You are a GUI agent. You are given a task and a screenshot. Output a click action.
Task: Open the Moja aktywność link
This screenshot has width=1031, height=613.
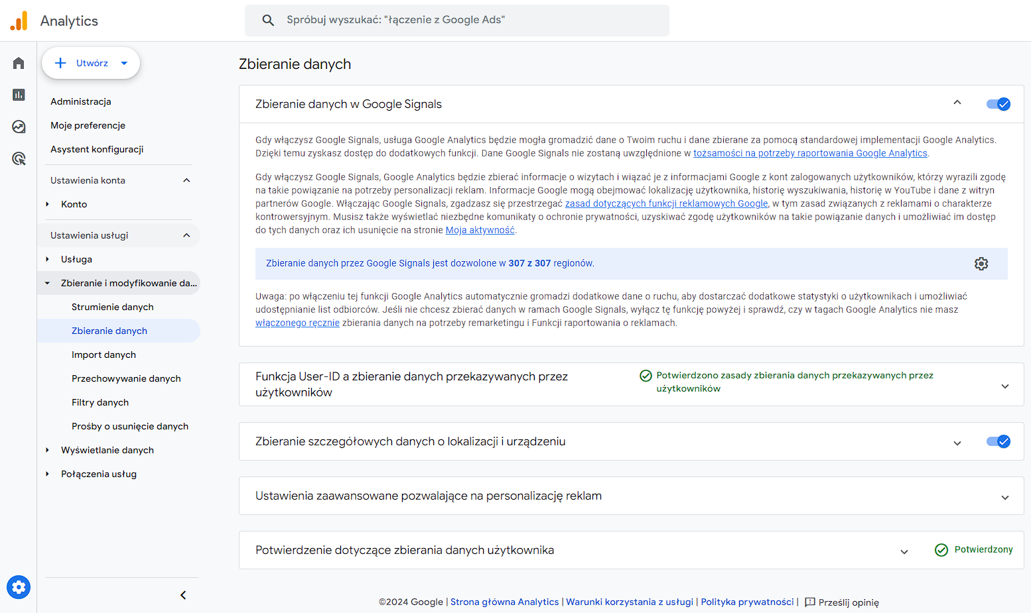pos(480,230)
